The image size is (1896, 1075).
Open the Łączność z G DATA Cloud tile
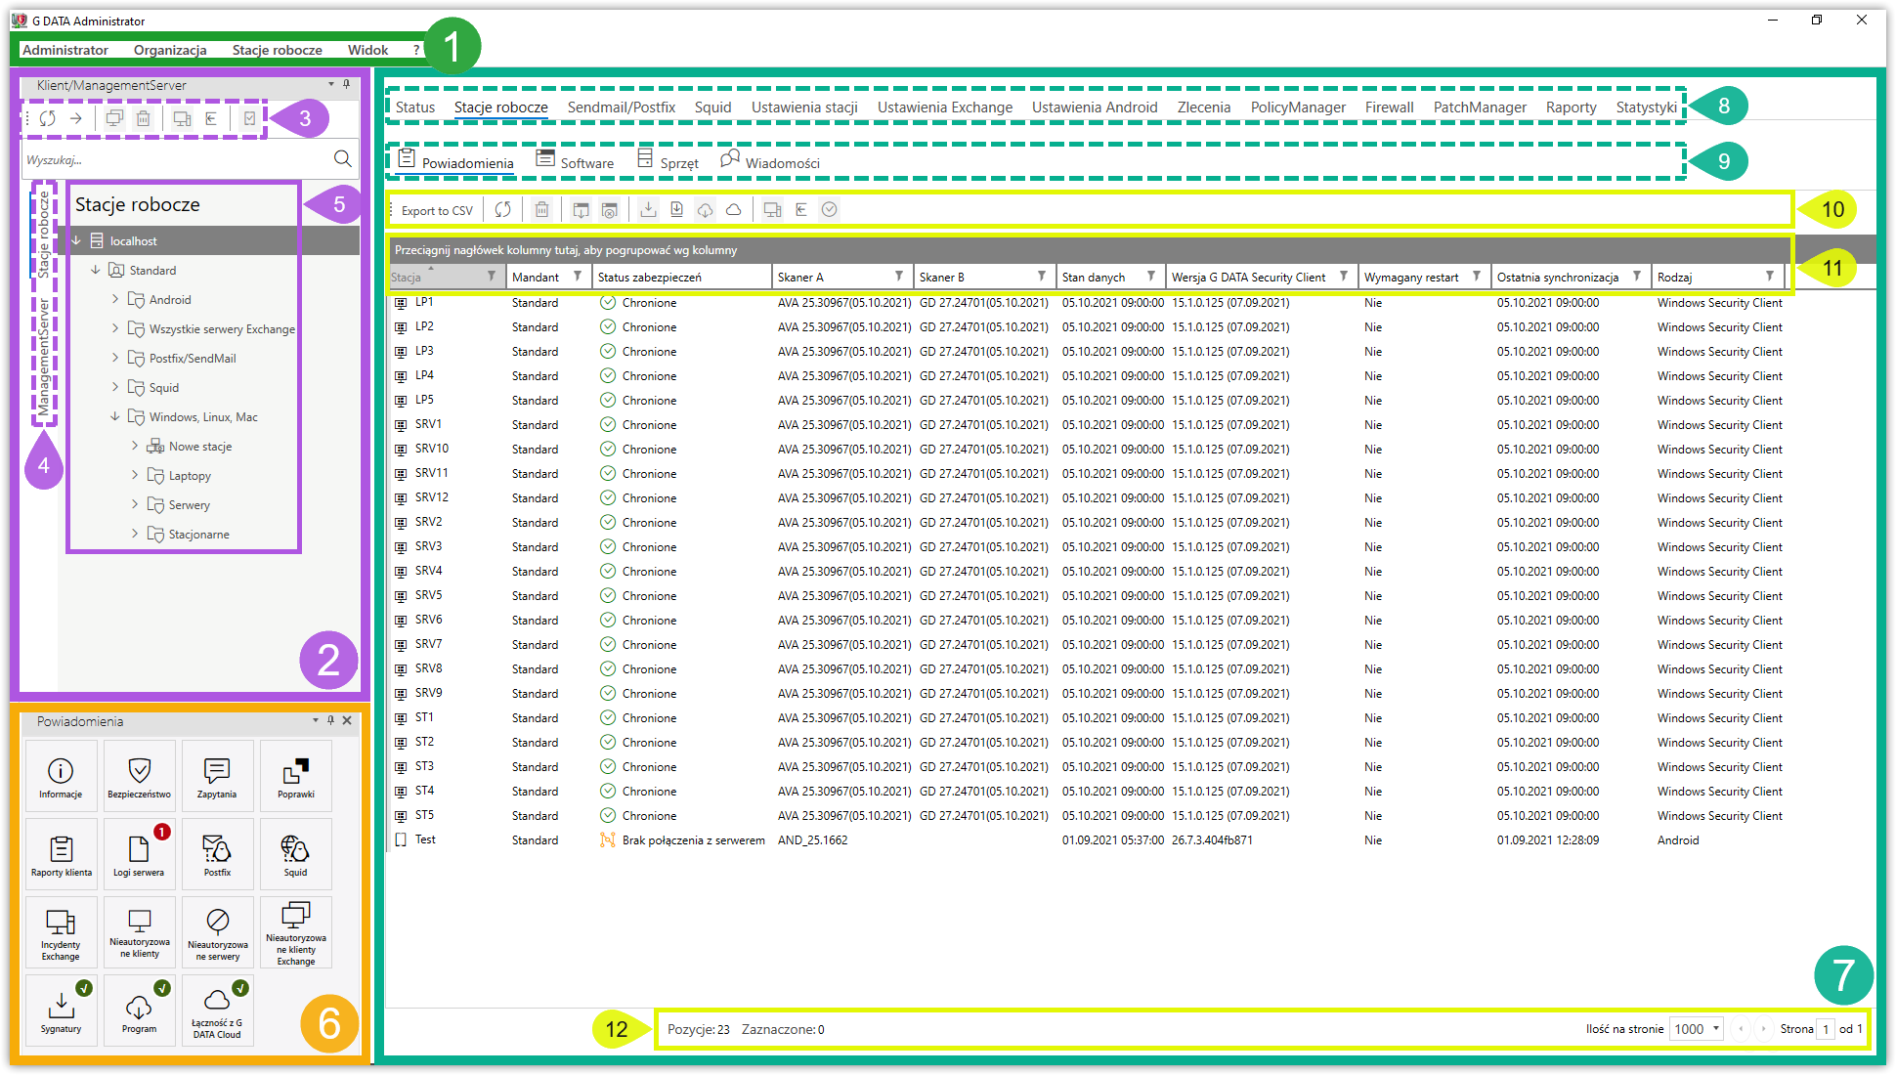217,1010
